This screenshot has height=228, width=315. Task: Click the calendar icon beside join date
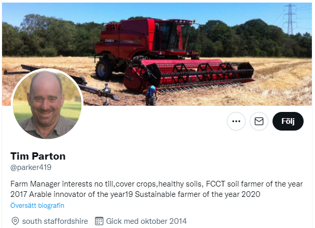pos(99,221)
